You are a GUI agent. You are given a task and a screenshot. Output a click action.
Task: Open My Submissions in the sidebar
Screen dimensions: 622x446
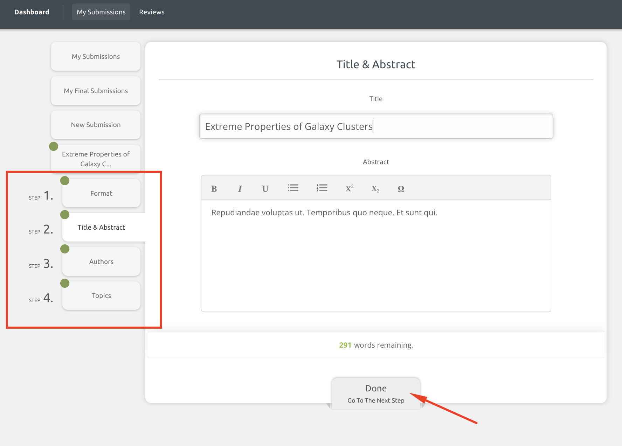point(96,56)
